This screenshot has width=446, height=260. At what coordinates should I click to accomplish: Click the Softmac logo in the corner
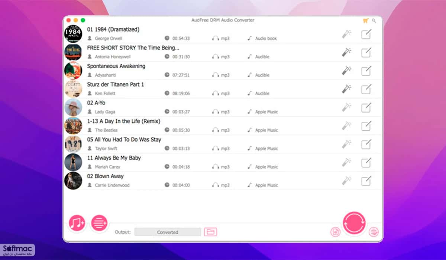(x=18, y=250)
